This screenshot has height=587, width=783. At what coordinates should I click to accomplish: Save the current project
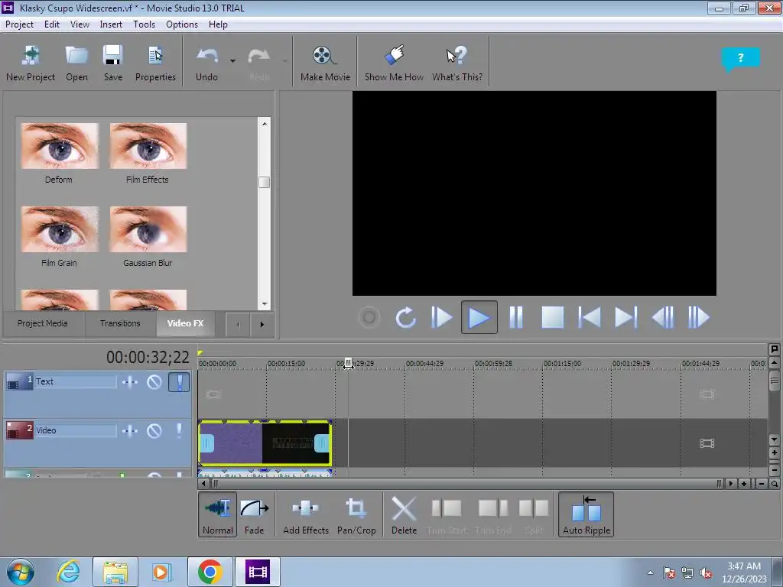113,64
